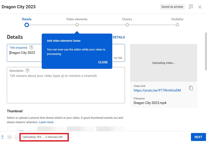Click the Details step circle marker

[x=27, y=25]
